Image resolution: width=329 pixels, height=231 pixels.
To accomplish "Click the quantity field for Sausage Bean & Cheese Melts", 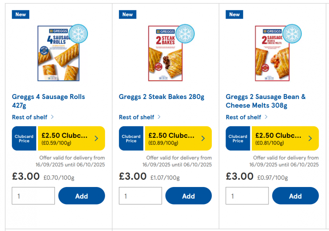I will (x=247, y=196).
